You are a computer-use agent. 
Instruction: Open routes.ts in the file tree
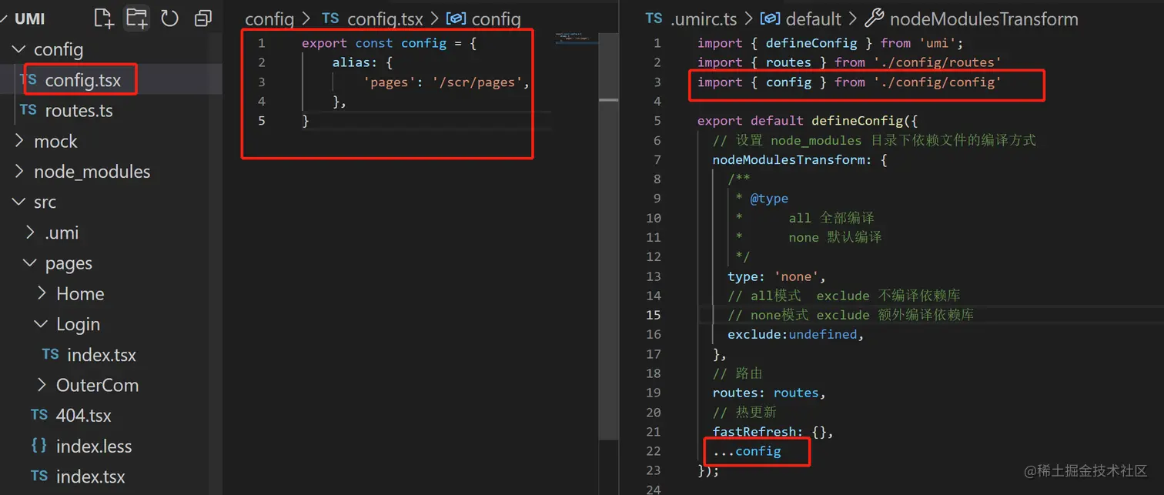click(x=79, y=111)
